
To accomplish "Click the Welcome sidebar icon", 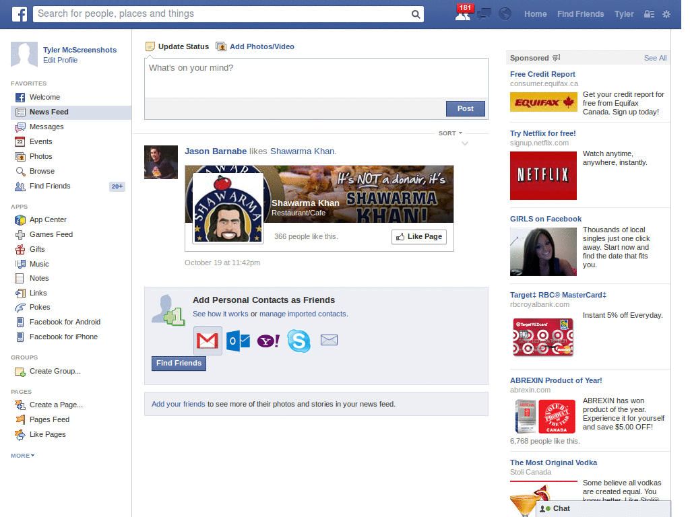I will click(x=20, y=97).
